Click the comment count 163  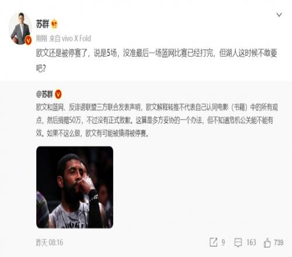coord(251,242)
